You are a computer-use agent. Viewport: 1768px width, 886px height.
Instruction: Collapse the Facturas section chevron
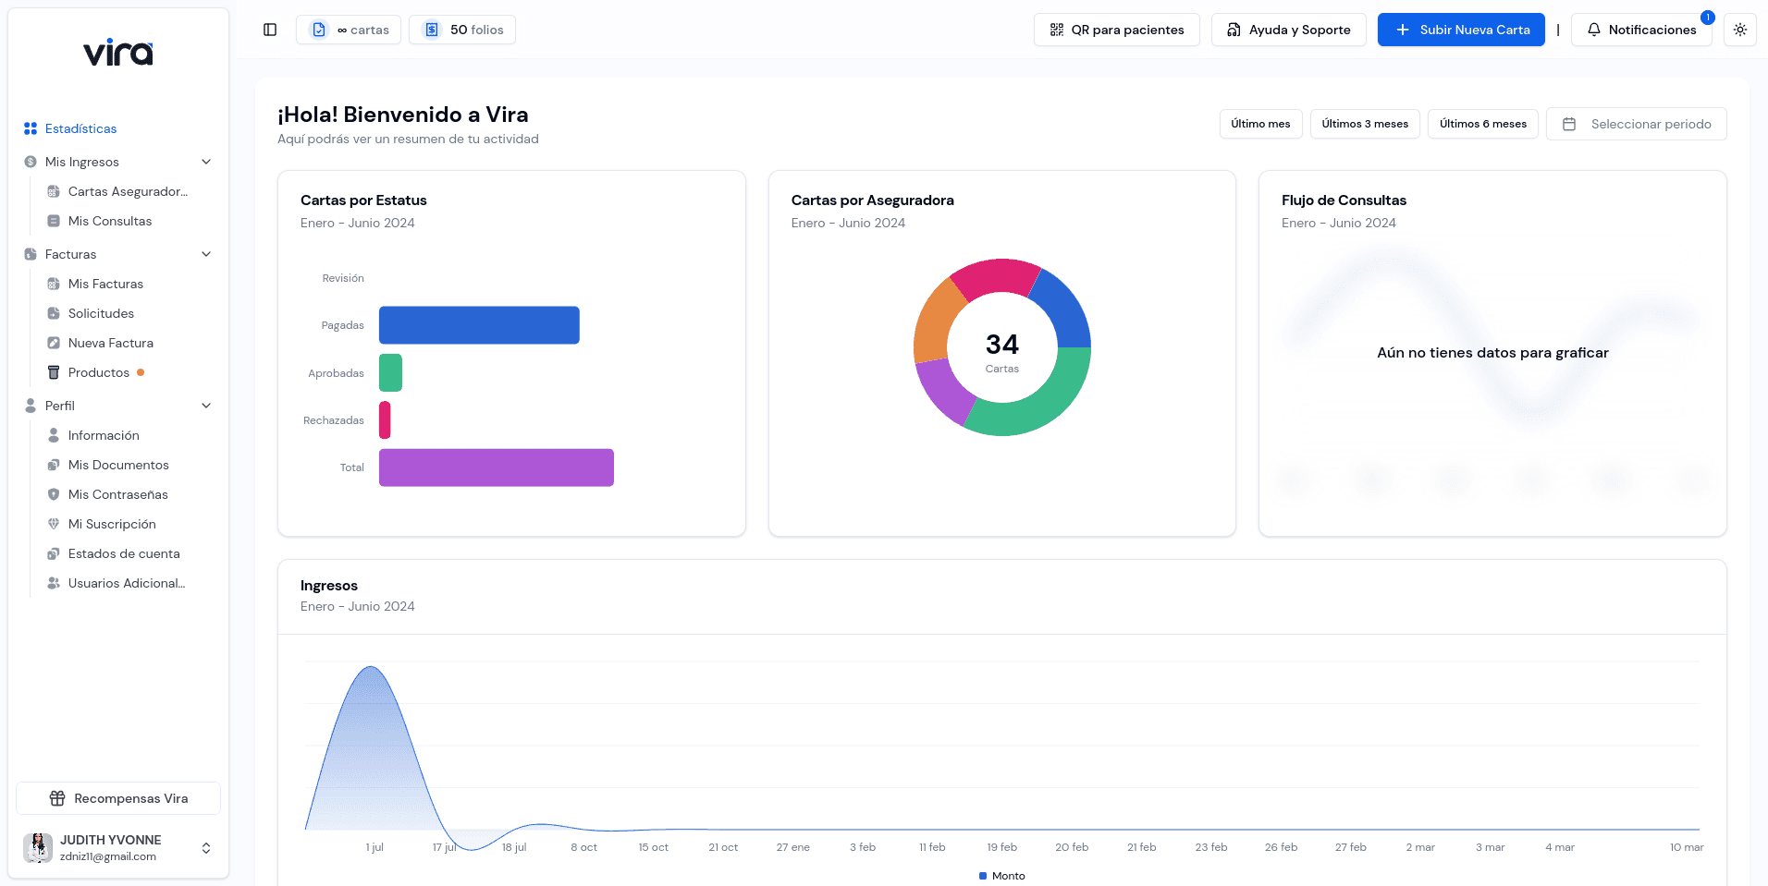206,254
